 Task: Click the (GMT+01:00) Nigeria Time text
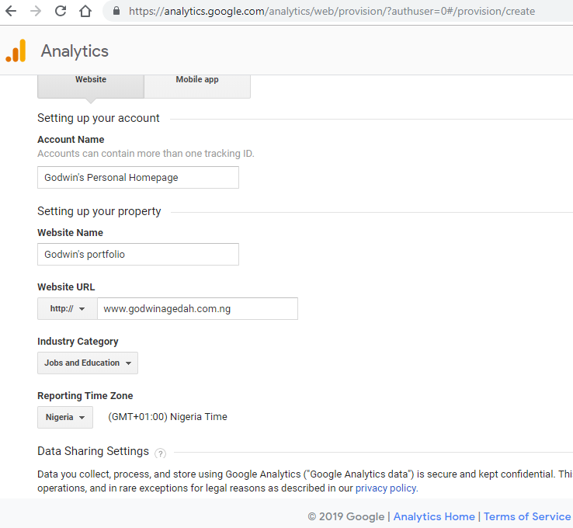(168, 417)
